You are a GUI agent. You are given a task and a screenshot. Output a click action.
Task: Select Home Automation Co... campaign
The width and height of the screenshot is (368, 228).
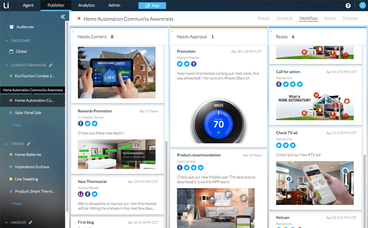pyautogui.click(x=33, y=101)
